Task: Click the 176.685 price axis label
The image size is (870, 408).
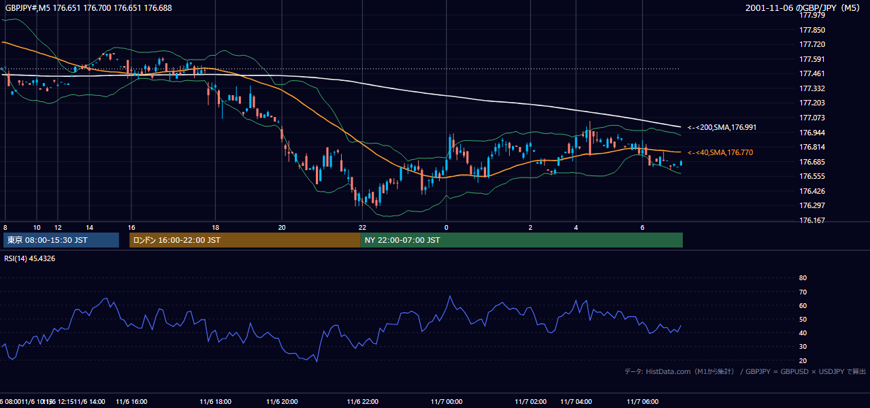Action: [811, 162]
